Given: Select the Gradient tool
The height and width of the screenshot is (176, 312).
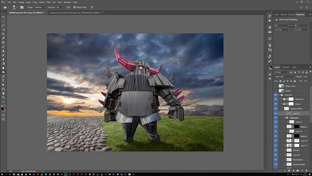Looking at the screenshot, I should pyautogui.click(x=3, y=64).
